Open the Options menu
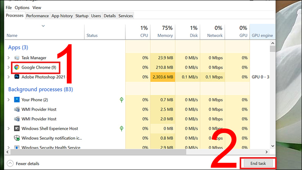 click(x=22, y=8)
